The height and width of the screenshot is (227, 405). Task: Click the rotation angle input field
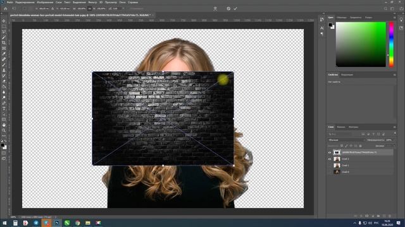(116, 8)
